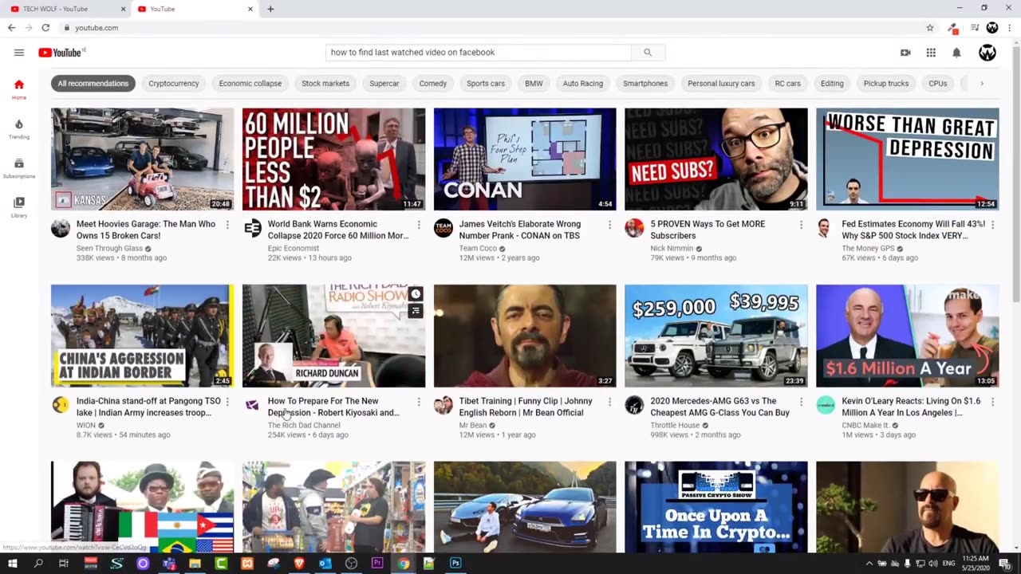
Task: Open WION channel link
Action: [x=85, y=425]
